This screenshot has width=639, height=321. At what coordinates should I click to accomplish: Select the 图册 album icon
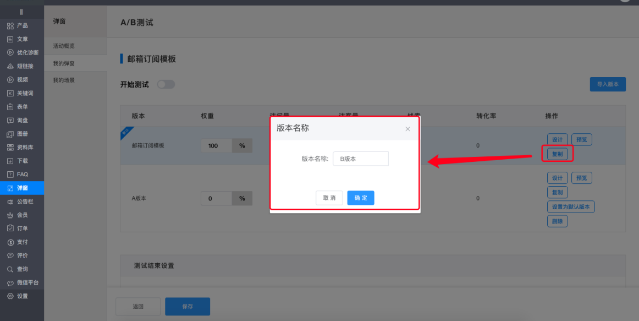click(19, 133)
